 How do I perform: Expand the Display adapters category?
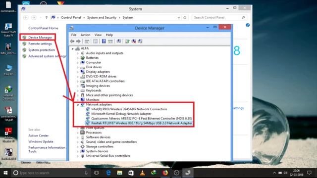point(78,72)
